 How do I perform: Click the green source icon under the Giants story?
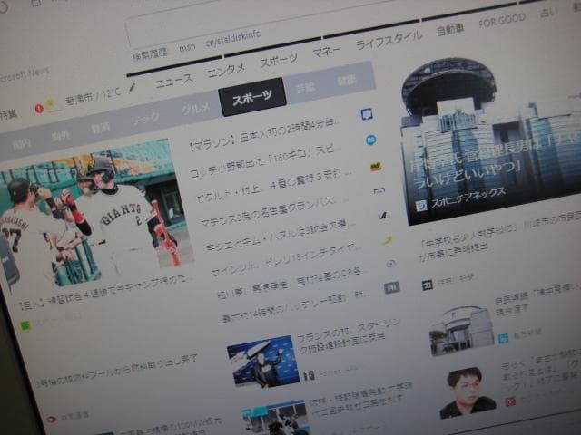click(x=25, y=325)
